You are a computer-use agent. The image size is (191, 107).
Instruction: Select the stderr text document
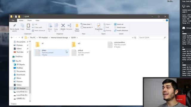52,53
